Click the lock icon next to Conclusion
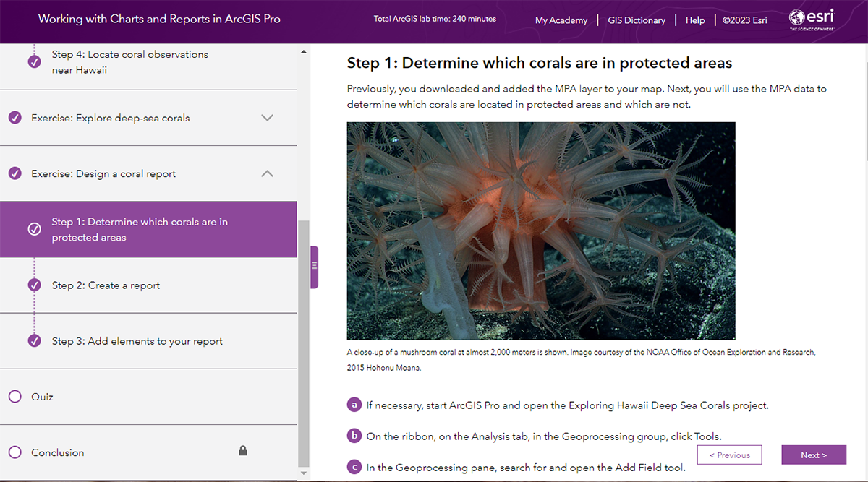868x482 pixels. tap(243, 449)
